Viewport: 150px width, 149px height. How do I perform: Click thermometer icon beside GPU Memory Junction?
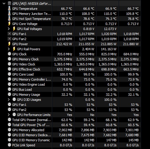tap(9, 14)
